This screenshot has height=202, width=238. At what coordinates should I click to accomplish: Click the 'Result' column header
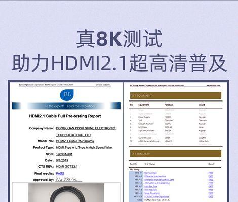[211, 164]
